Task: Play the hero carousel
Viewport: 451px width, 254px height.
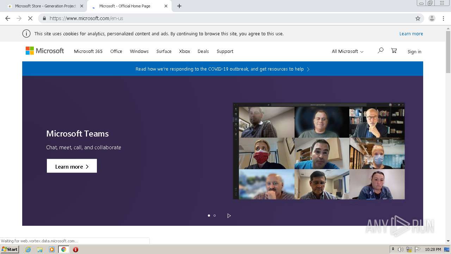Action: [x=229, y=216]
